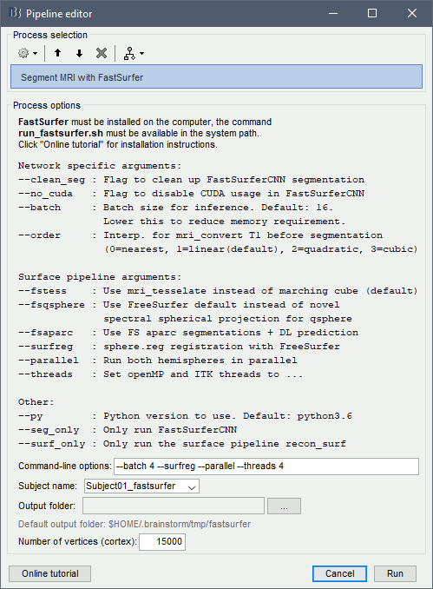
Task: Cancel the pipeline editor
Action: [339, 573]
